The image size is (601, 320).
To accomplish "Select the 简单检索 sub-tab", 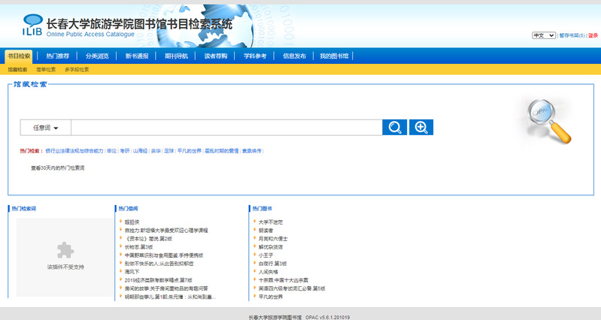I will pos(46,69).
